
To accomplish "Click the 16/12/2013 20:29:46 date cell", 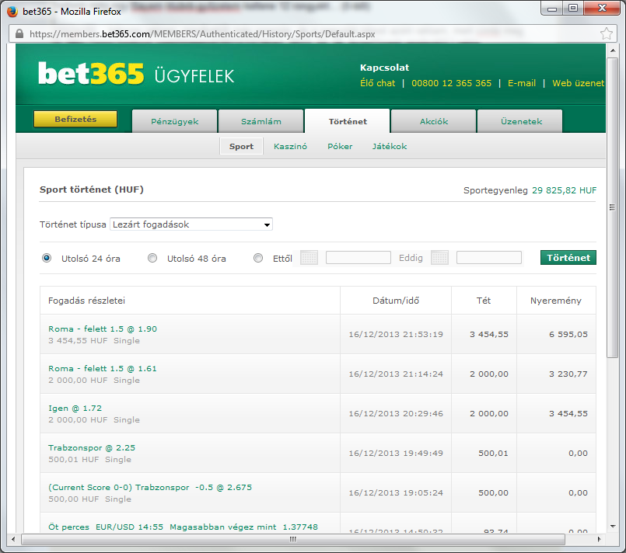I will pyautogui.click(x=396, y=413).
